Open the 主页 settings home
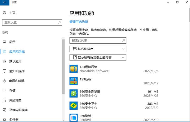The height and width of the screenshot is (122, 190). tap(12, 13)
